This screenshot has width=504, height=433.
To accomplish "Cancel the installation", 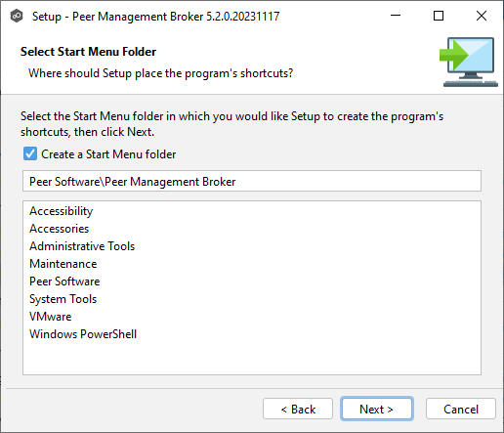I will pyautogui.click(x=461, y=409).
